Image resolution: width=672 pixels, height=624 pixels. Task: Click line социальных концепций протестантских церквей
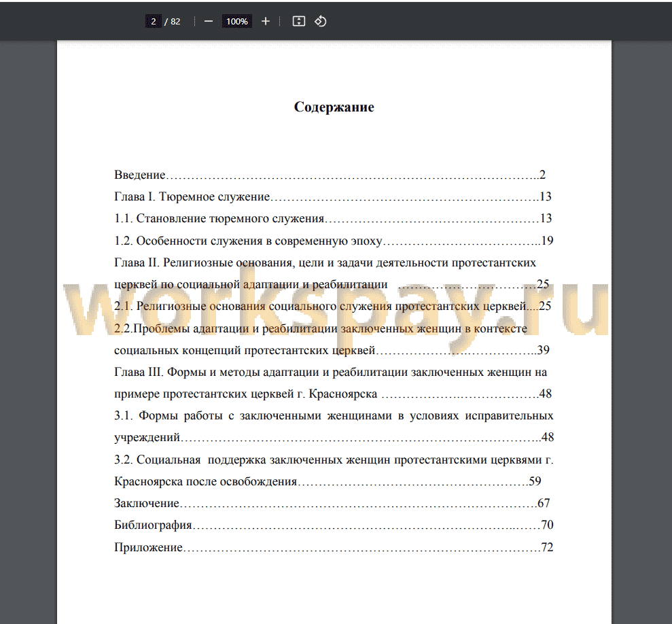pyautogui.click(x=332, y=350)
